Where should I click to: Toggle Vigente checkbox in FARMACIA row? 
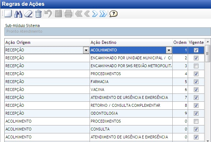click(196, 82)
